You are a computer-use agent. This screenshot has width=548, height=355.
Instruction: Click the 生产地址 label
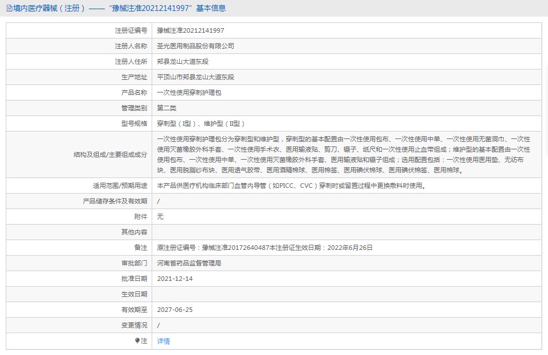pyautogui.click(x=134, y=77)
